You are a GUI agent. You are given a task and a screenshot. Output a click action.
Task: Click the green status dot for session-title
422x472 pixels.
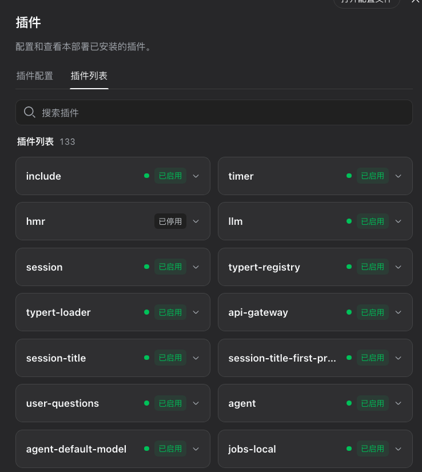pyautogui.click(x=147, y=358)
